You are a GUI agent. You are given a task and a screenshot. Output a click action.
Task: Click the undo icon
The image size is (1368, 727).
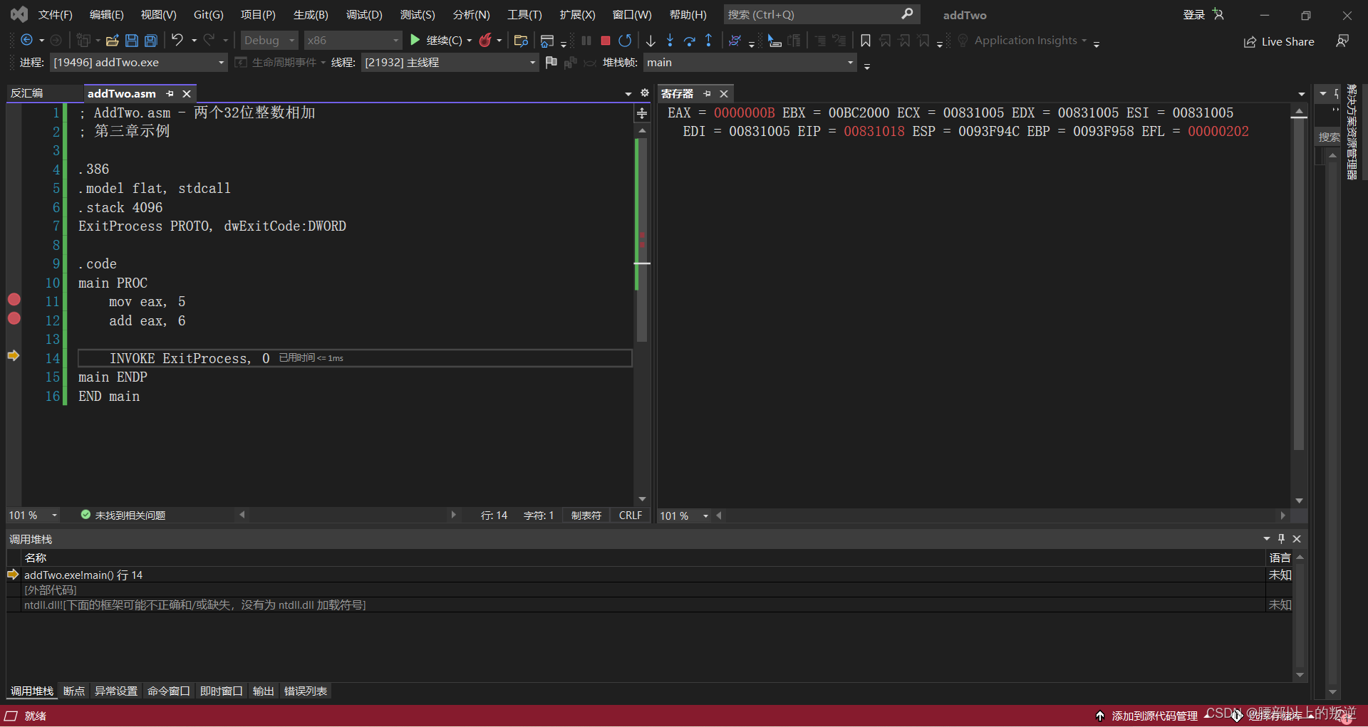[177, 40]
